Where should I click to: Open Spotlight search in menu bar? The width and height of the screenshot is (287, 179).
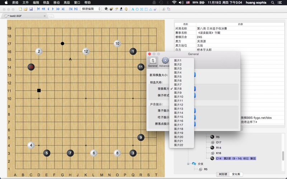[x=273, y=3]
